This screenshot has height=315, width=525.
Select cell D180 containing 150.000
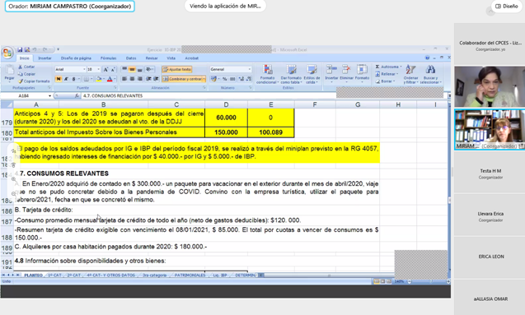(x=226, y=132)
